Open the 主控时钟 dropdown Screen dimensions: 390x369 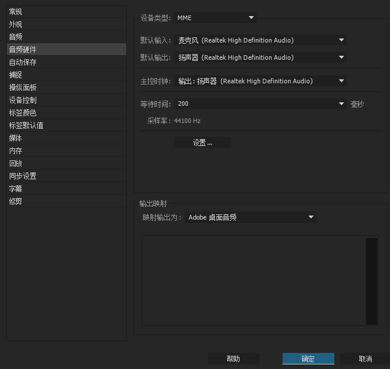[260, 81]
